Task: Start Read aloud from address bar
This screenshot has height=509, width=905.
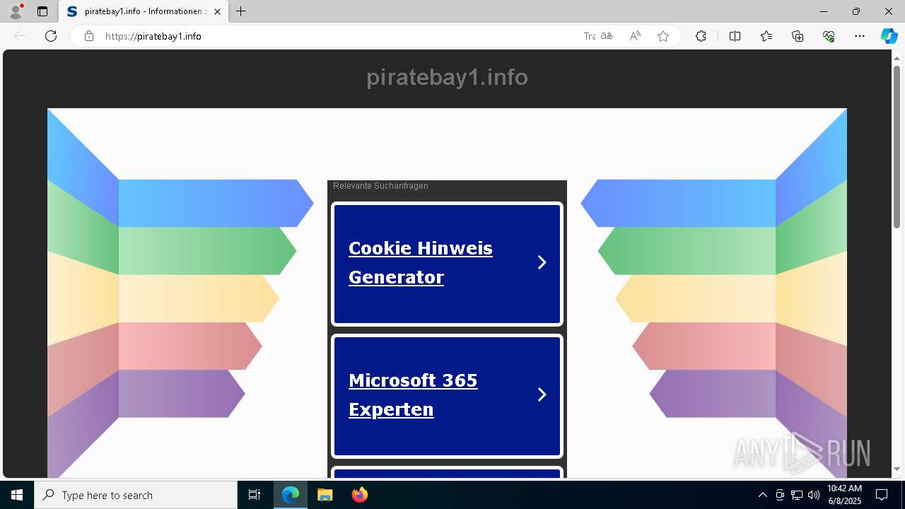Action: point(635,36)
